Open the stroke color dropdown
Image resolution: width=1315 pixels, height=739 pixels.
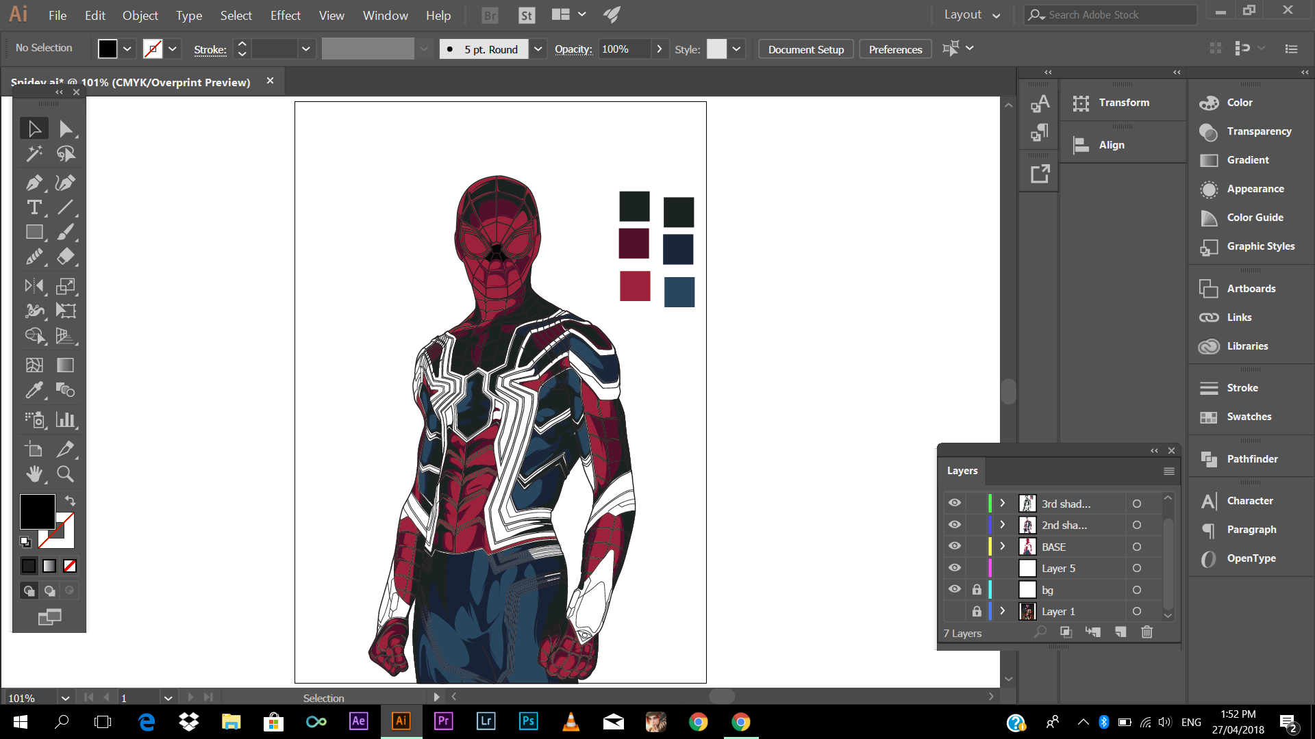click(x=173, y=49)
